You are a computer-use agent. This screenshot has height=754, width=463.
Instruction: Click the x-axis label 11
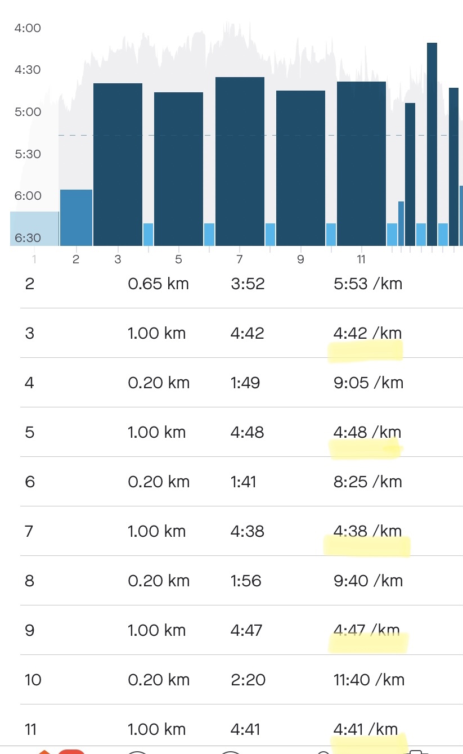[361, 259]
